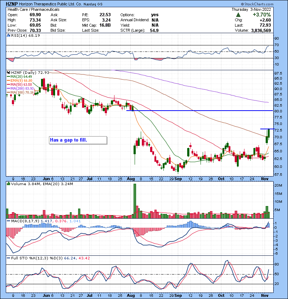Click the MACD value 1.417
Viewport: 288px width, 299px height.
point(47,221)
